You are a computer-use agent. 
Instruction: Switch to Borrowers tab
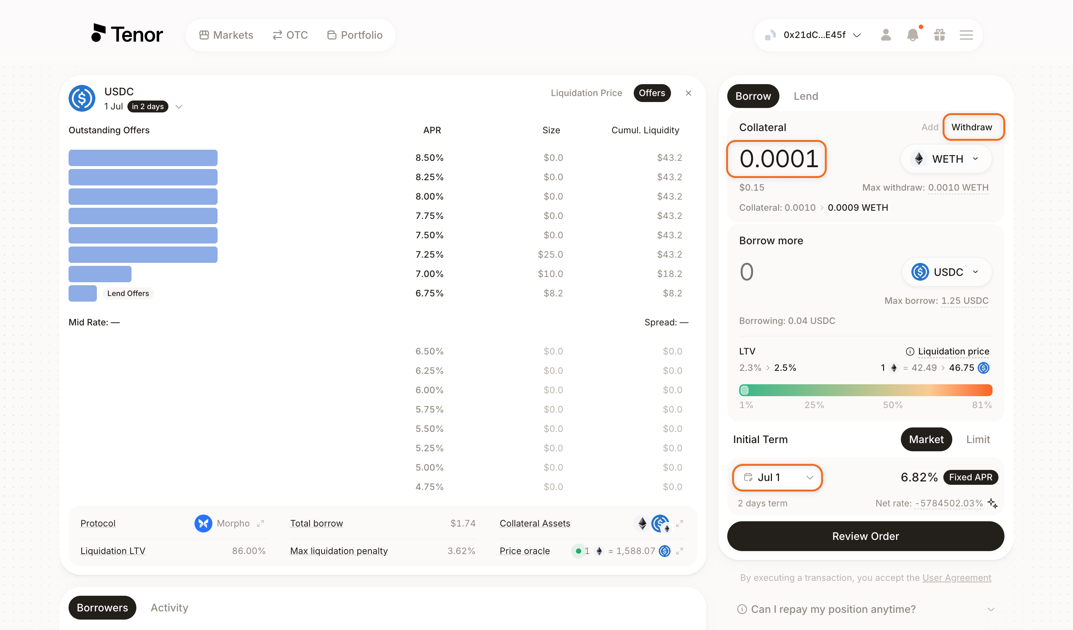pos(102,607)
